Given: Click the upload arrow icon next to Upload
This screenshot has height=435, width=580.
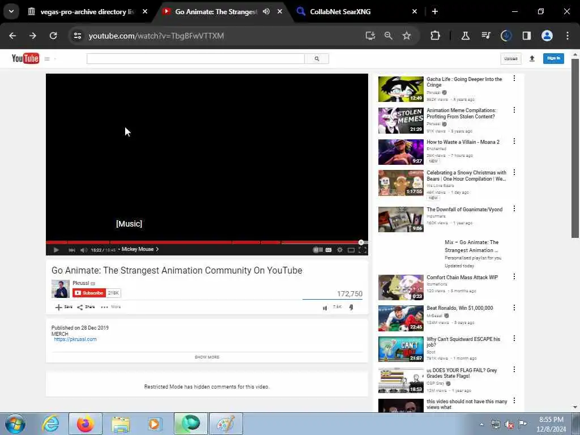Looking at the screenshot, I should [532, 58].
